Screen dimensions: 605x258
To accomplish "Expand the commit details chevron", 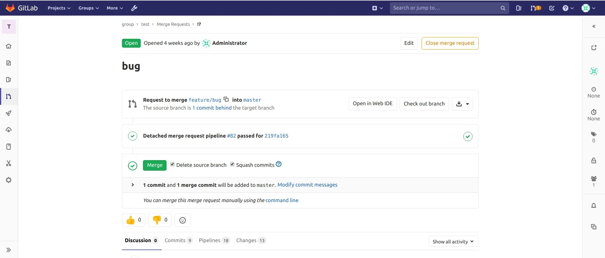I will pos(133,185).
